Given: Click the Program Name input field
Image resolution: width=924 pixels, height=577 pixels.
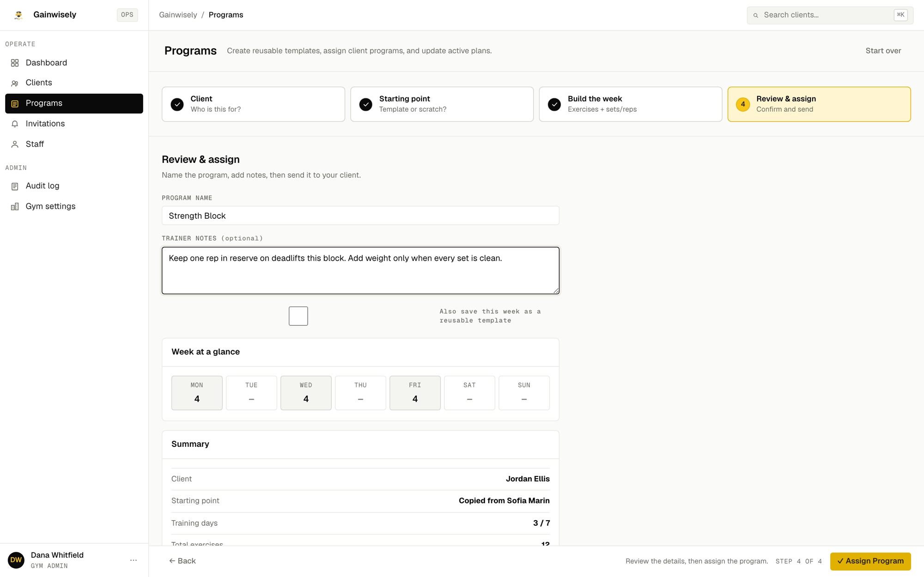Looking at the screenshot, I should tap(360, 216).
